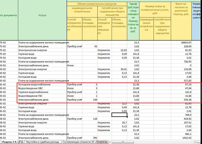Image resolution: width=202 pixels, height=144 pixels.
Task: Select the total cell showing 0
Action: coord(181,66)
